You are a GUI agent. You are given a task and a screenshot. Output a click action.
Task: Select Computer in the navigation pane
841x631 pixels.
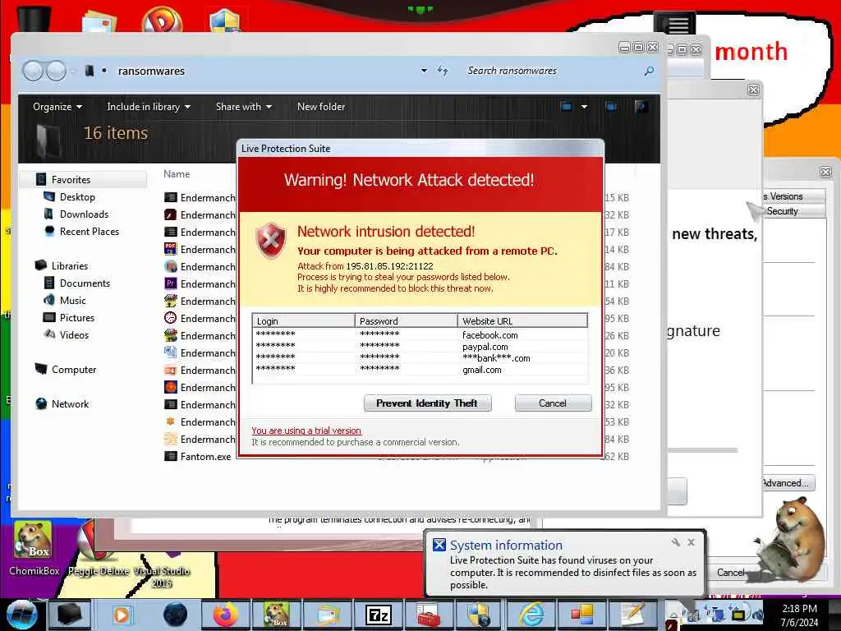coord(74,369)
